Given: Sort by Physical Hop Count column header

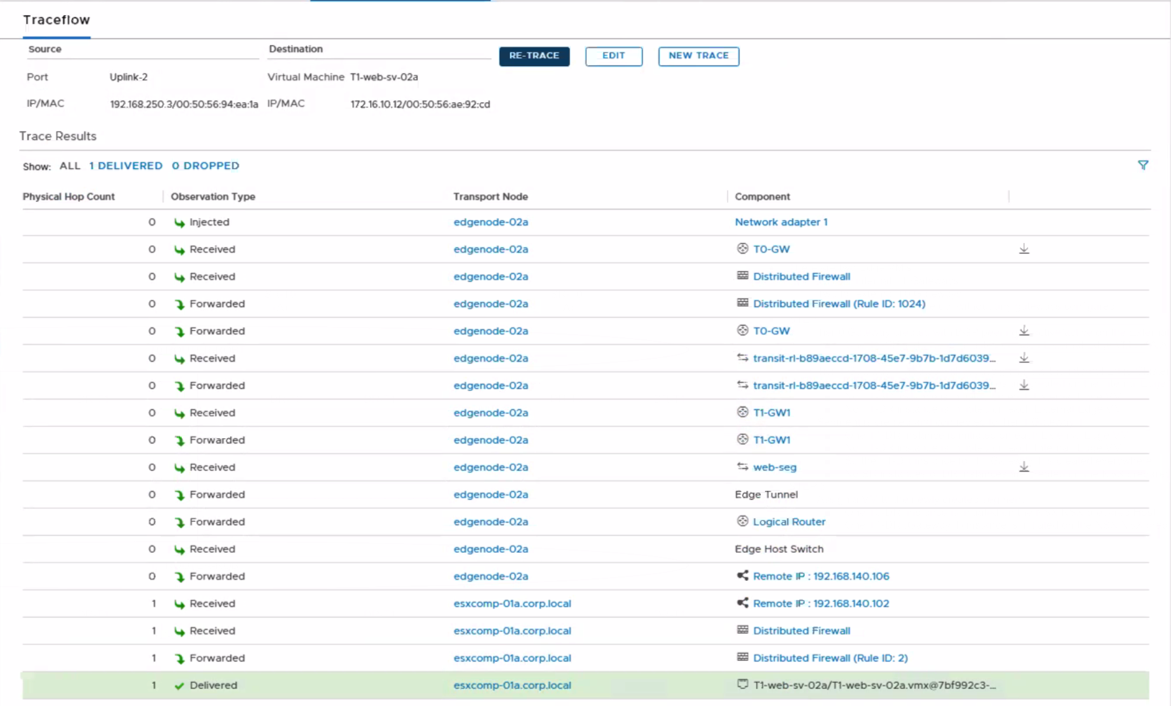Looking at the screenshot, I should [x=69, y=196].
